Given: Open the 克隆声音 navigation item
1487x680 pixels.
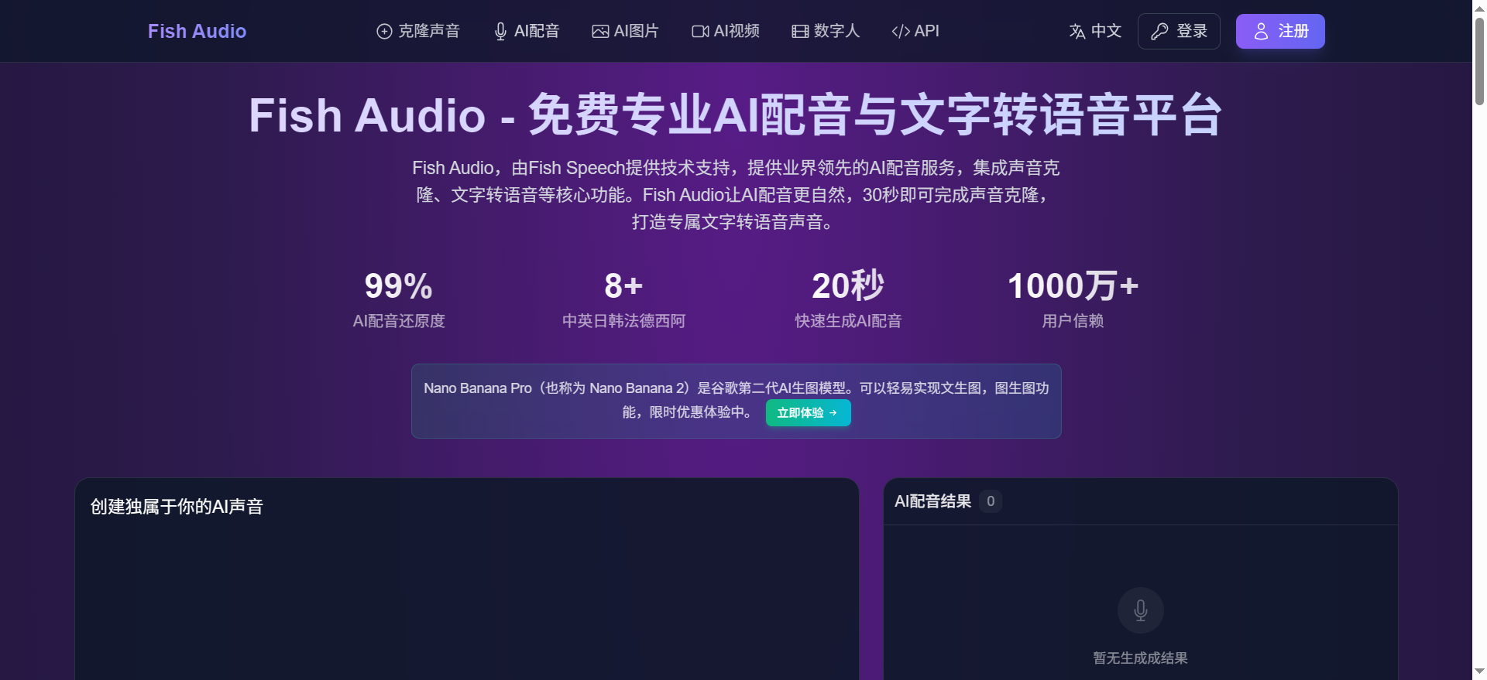Looking at the screenshot, I should [x=418, y=31].
